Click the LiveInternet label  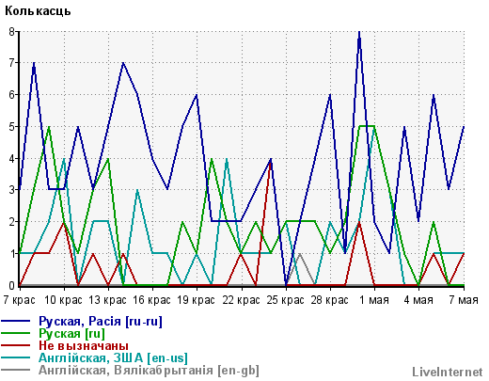(448, 372)
